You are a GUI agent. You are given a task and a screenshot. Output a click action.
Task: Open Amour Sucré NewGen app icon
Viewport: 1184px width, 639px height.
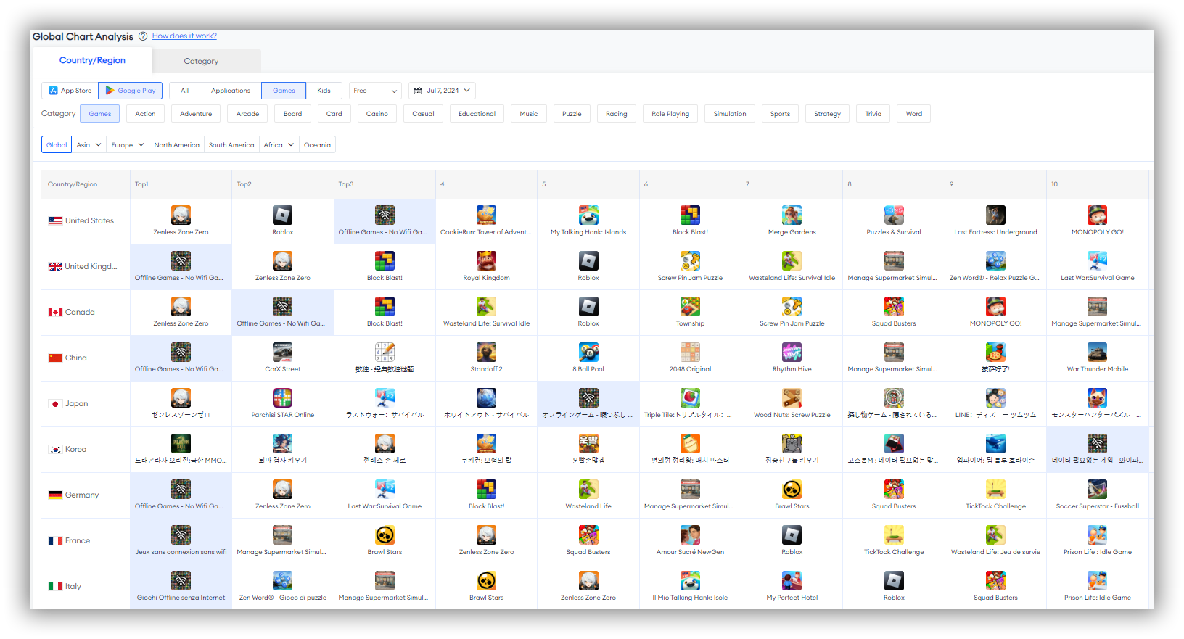point(690,535)
